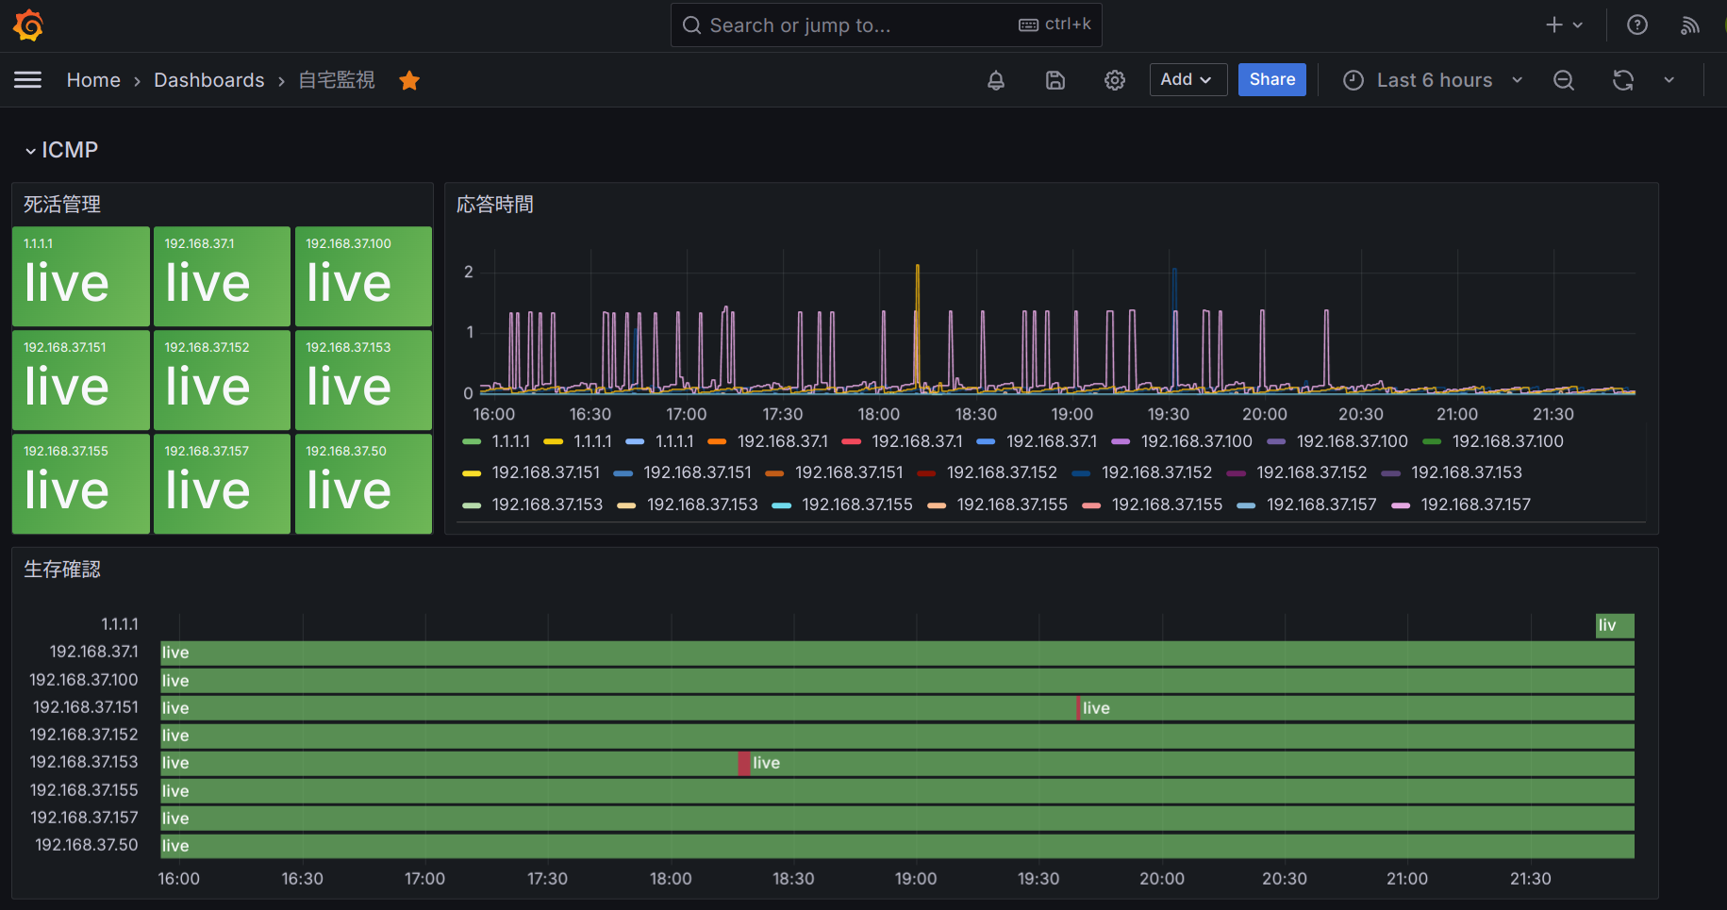1727x910 pixels.
Task: Click the red down segment in 192.168.37.153 timeline
Action: (x=744, y=763)
